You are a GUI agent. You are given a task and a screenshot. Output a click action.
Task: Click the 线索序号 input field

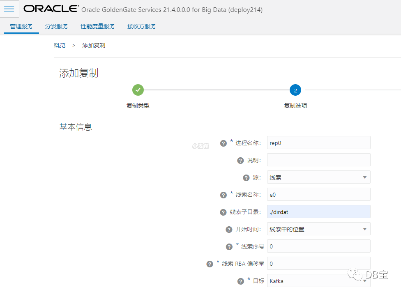[x=319, y=246]
